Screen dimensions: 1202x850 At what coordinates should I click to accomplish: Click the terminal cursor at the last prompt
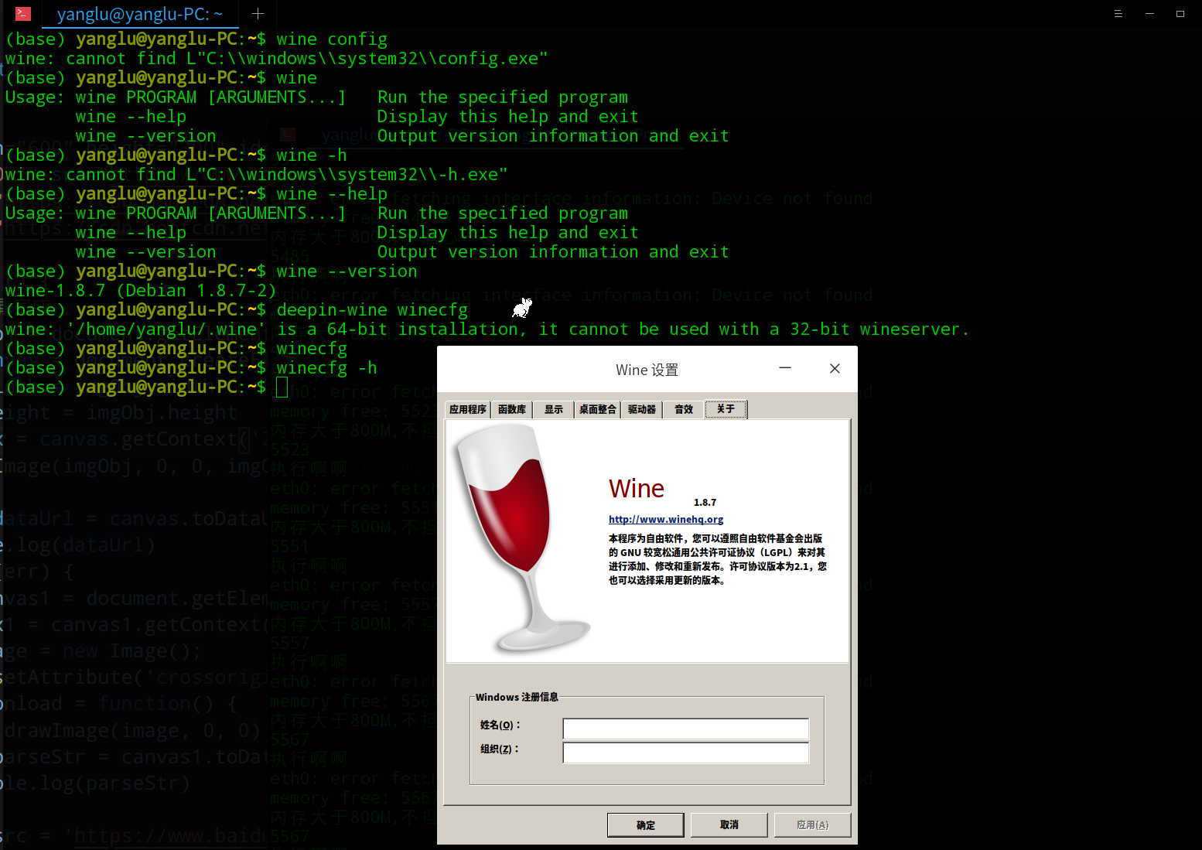[282, 387]
